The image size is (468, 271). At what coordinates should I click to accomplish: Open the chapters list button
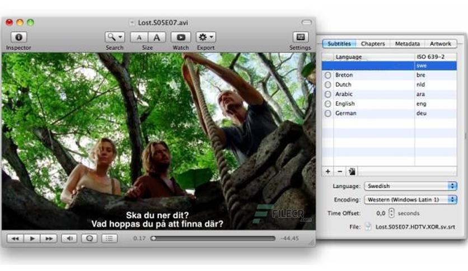tap(109, 238)
